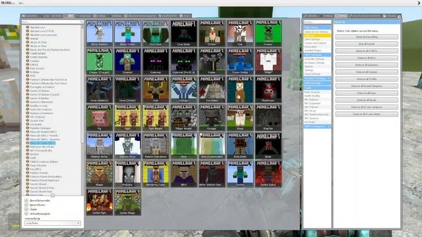
Task: Spawn the Zombie Villager NPC
Action: pos(127,202)
